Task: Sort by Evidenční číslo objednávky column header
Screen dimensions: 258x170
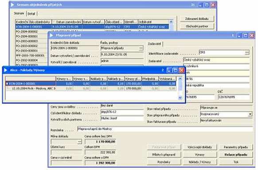Action: (33, 22)
